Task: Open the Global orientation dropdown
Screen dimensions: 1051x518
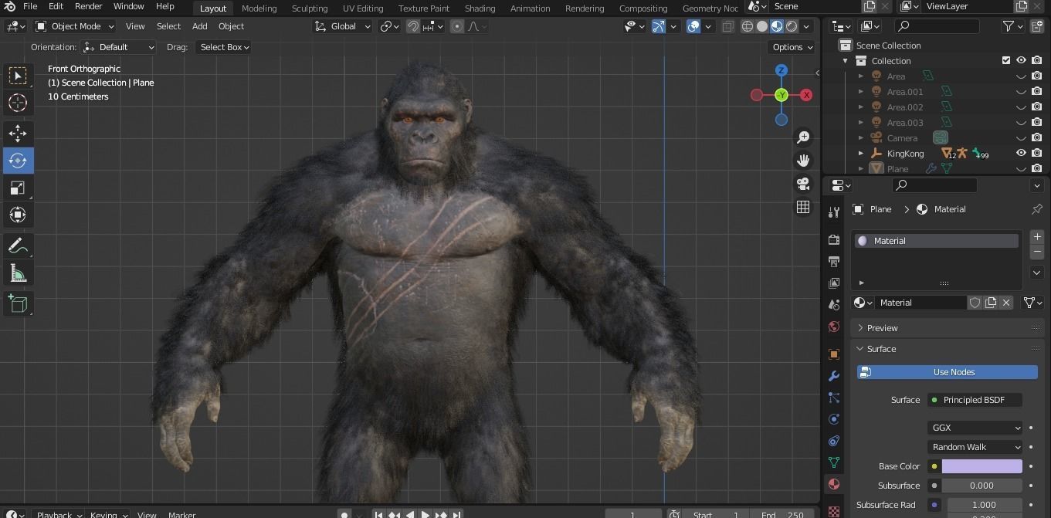Action: click(x=343, y=26)
